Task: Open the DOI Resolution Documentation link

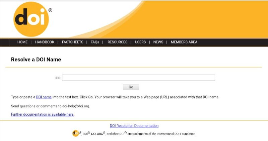Action: point(134,126)
